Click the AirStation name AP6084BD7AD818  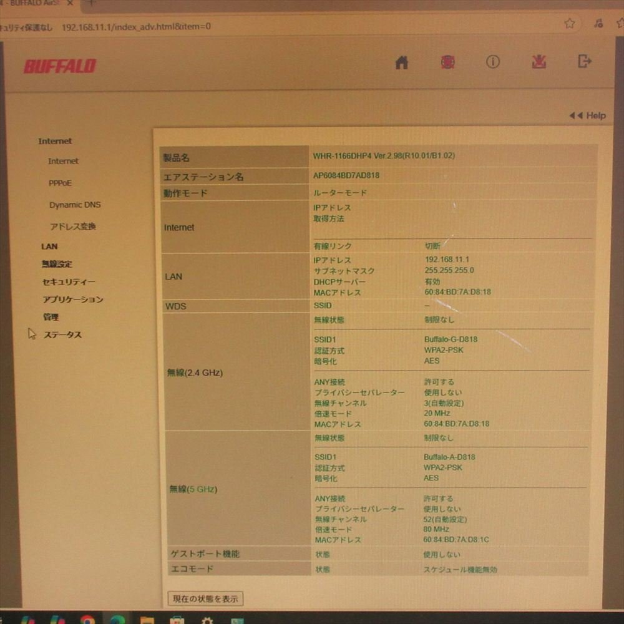click(x=346, y=175)
